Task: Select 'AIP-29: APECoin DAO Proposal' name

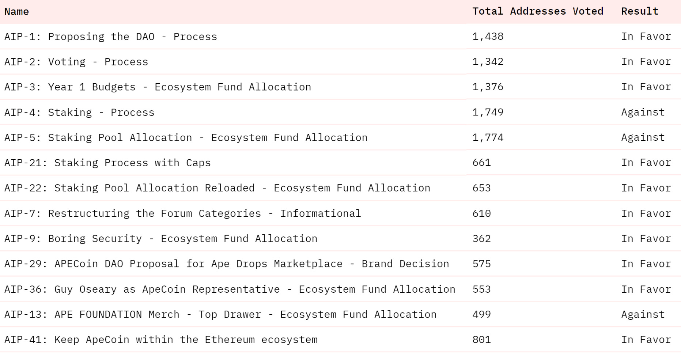Action: (x=227, y=264)
